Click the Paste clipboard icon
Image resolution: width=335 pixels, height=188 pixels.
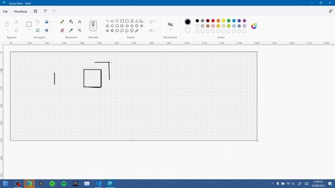pos(7,24)
